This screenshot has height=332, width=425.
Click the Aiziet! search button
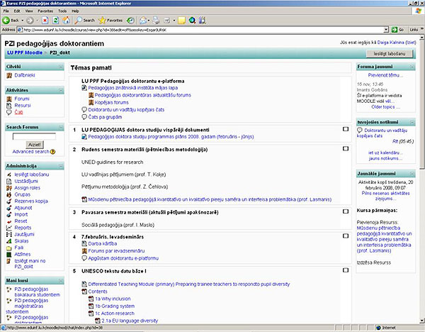pyautogui.click(x=35, y=145)
